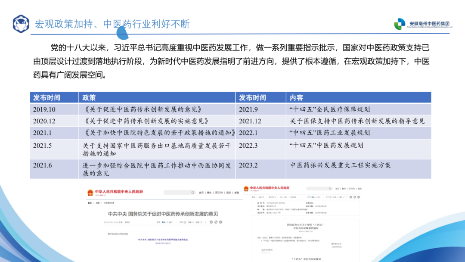The height and width of the screenshot is (262, 465).
Task: Switch to 英文EN in the left webpage navigation
Action: pyautogui.click(x=219, y=193)
